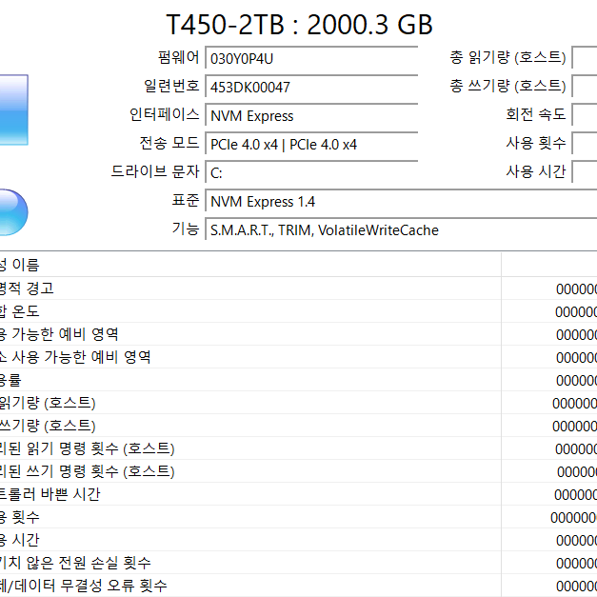Click the T450-2TB drive title text
This screenshot has height=597, width=597.
tap(299, 24)
